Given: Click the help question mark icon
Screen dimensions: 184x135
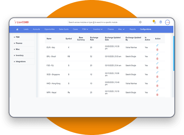Looking at the screenshot, I should click(161, 22).
